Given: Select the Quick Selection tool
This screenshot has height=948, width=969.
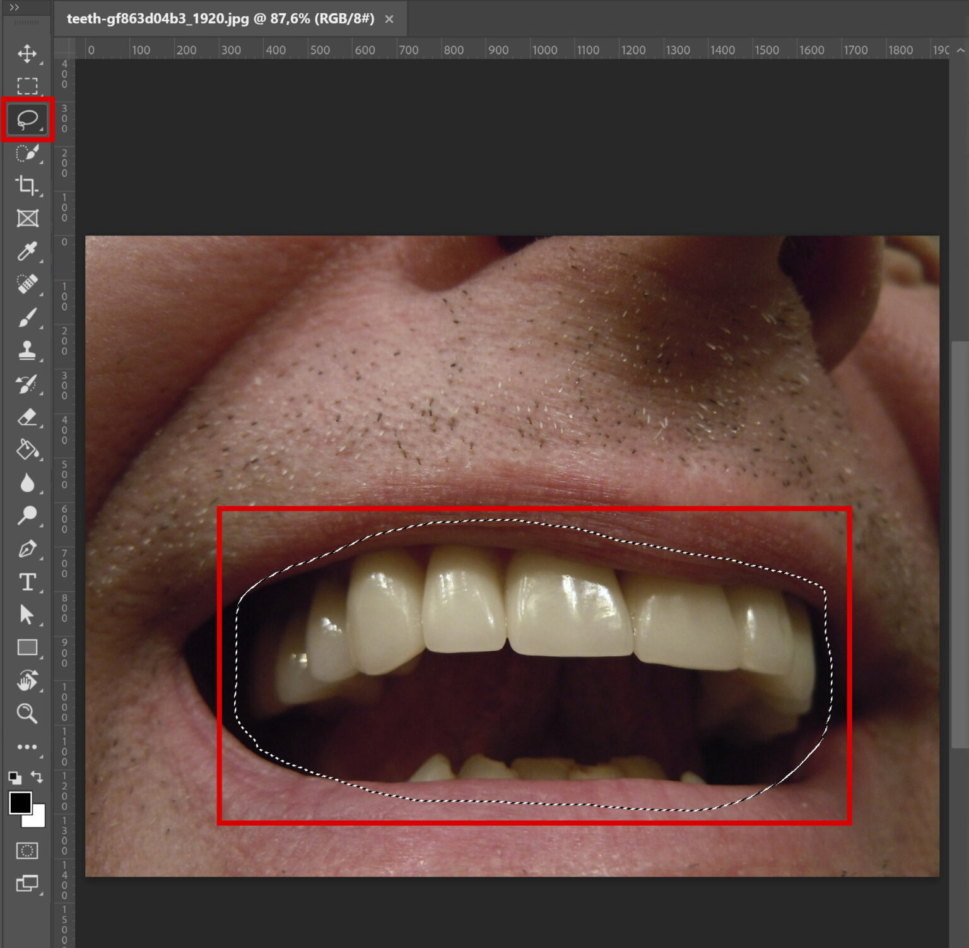Looking at the screenshot, I should [x=26, y=153].
